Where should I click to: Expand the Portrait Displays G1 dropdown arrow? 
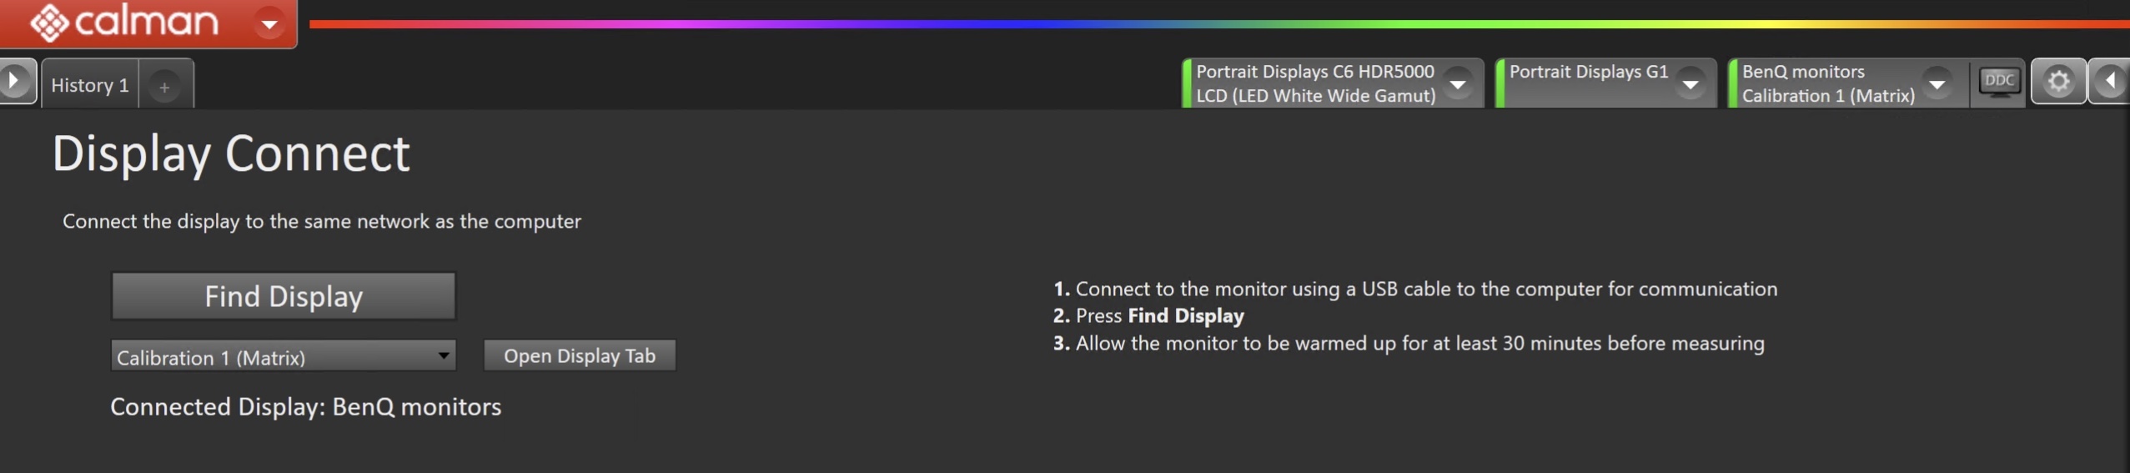click(x=1690, y=83)
